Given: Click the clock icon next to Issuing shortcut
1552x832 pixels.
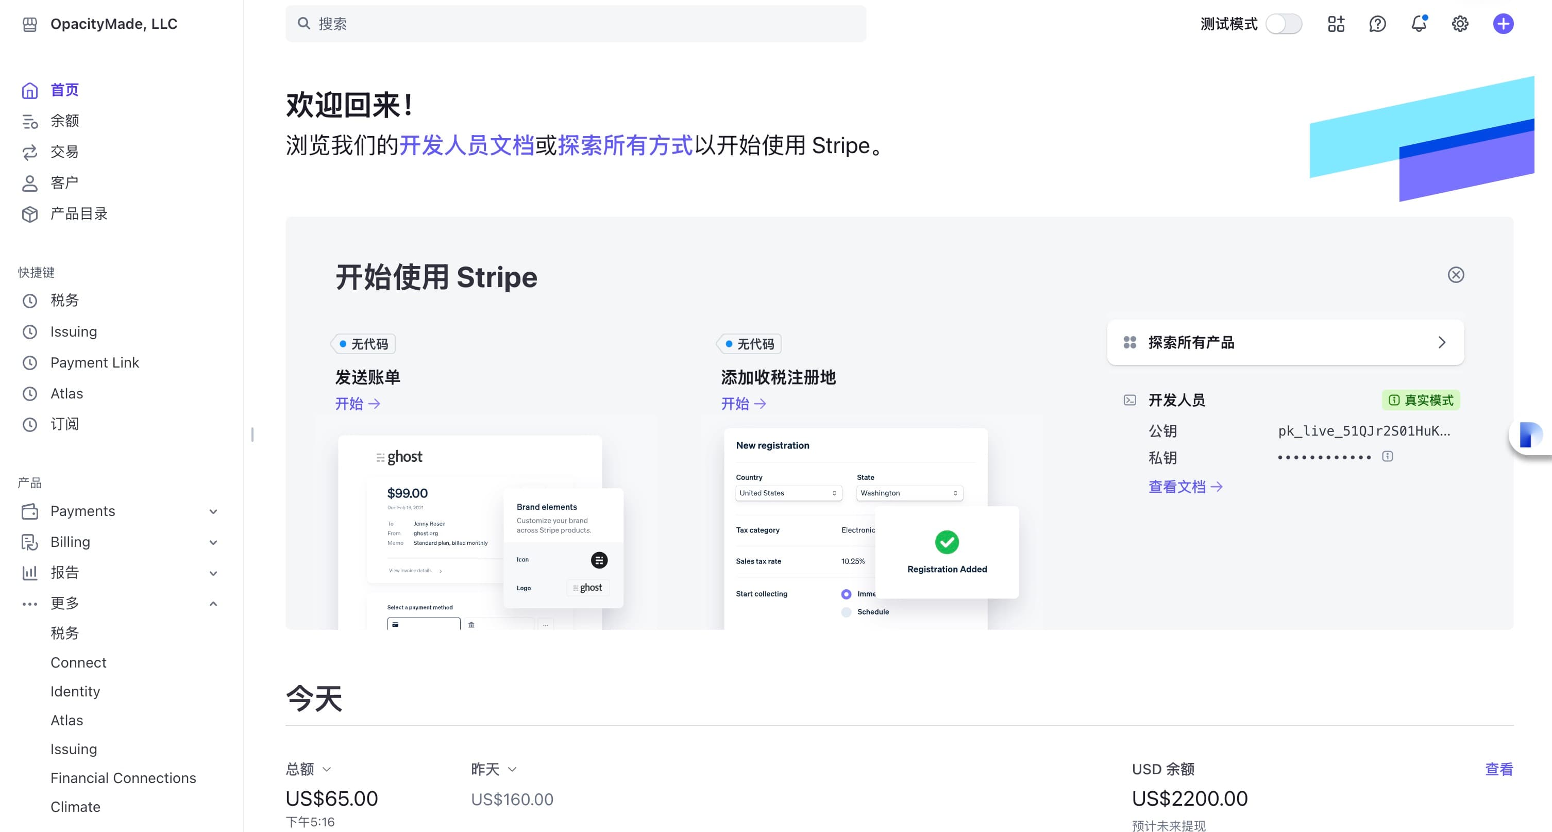Looking at the screenshot, I should click(29, 331).
